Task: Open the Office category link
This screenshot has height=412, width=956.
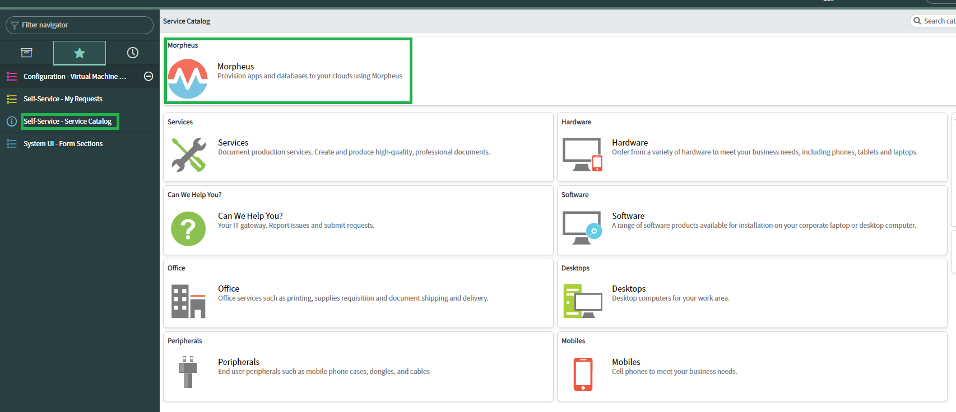Action: pyautogui.click(x=229, y=289)
